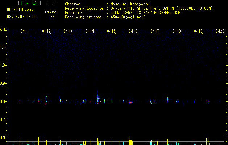Click time marker 0413
Screen dimensions: 228x145
tap(68, 31)
